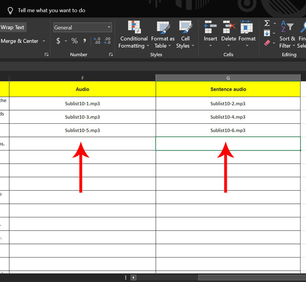The width and height of the screenshot is (306, 282).
Task: Click the Insert cells icon
Action: tap(210, 27)
